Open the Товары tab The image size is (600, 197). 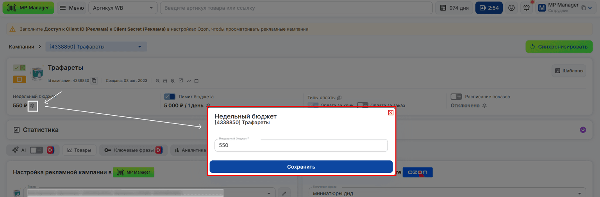point(79,150)
